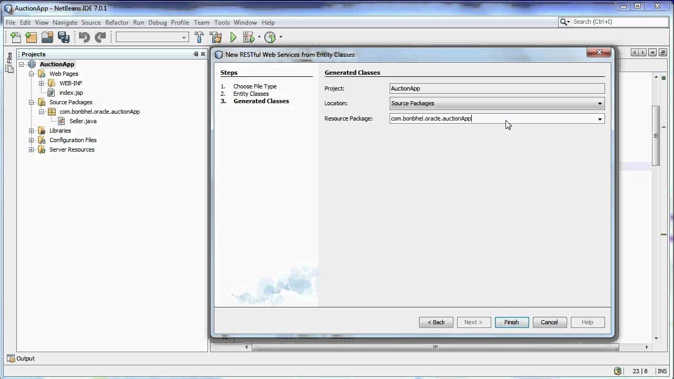Open the Refactor menu
The height and width of the screenshot is (379, 674).
click(x=117, y=22)
